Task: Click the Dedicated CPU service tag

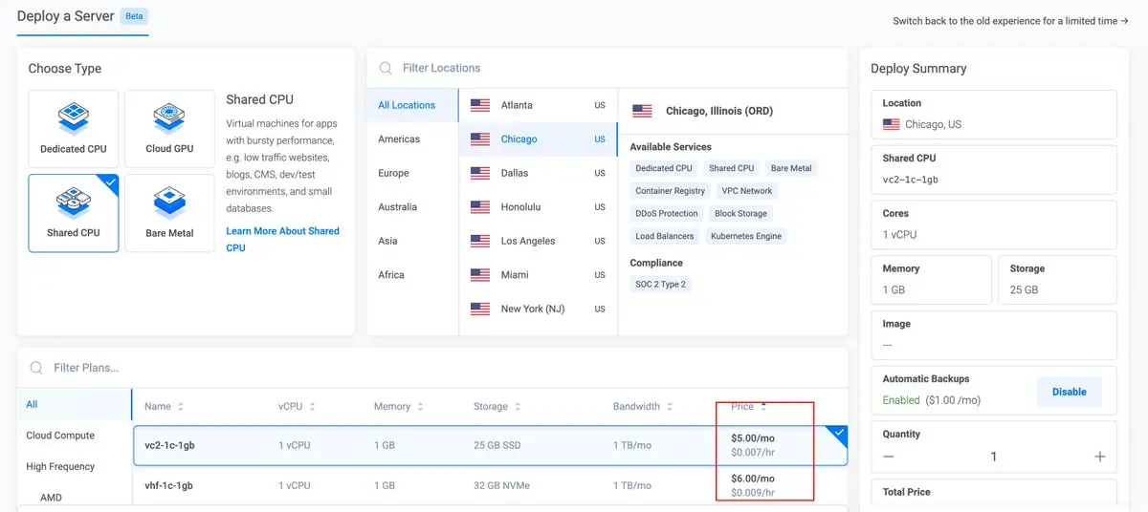Action: [664, 168]
